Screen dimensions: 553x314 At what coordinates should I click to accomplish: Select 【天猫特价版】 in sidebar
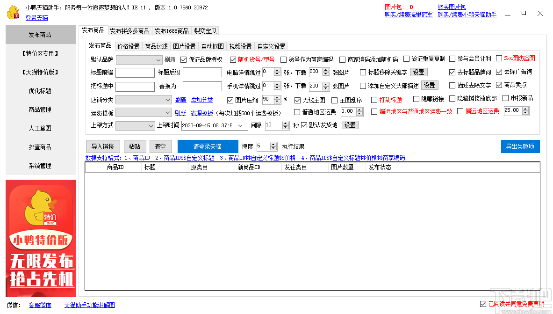(40, 72)
